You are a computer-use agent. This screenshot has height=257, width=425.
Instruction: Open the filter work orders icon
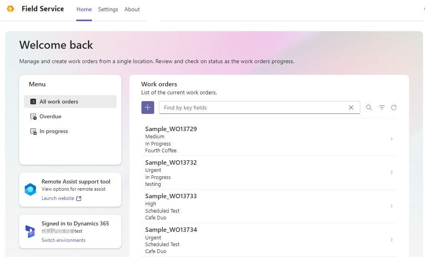[381, 108]
